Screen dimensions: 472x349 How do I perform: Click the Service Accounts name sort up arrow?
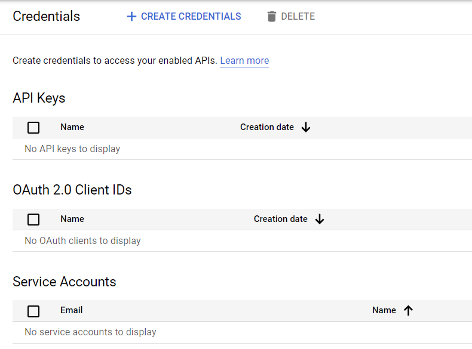pyautogui.click(x=408, y=310)
